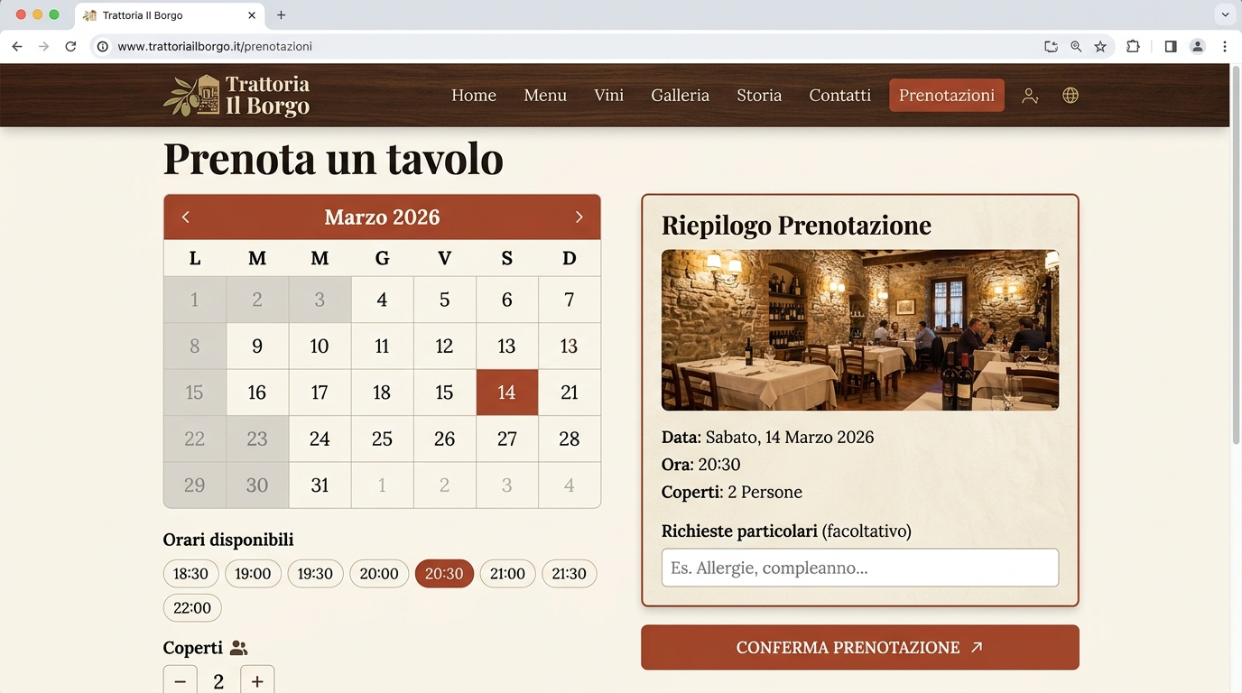Select day 21 on the calendar

570,393
